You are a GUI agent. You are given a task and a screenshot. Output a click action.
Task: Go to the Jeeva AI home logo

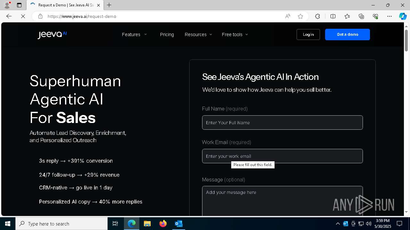point(52,34)
